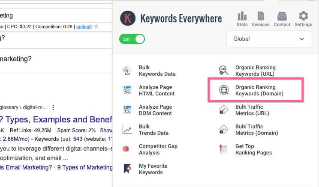319x187 pixels.
Task: Star the keyword as favorite
Action: coord(96,26)
